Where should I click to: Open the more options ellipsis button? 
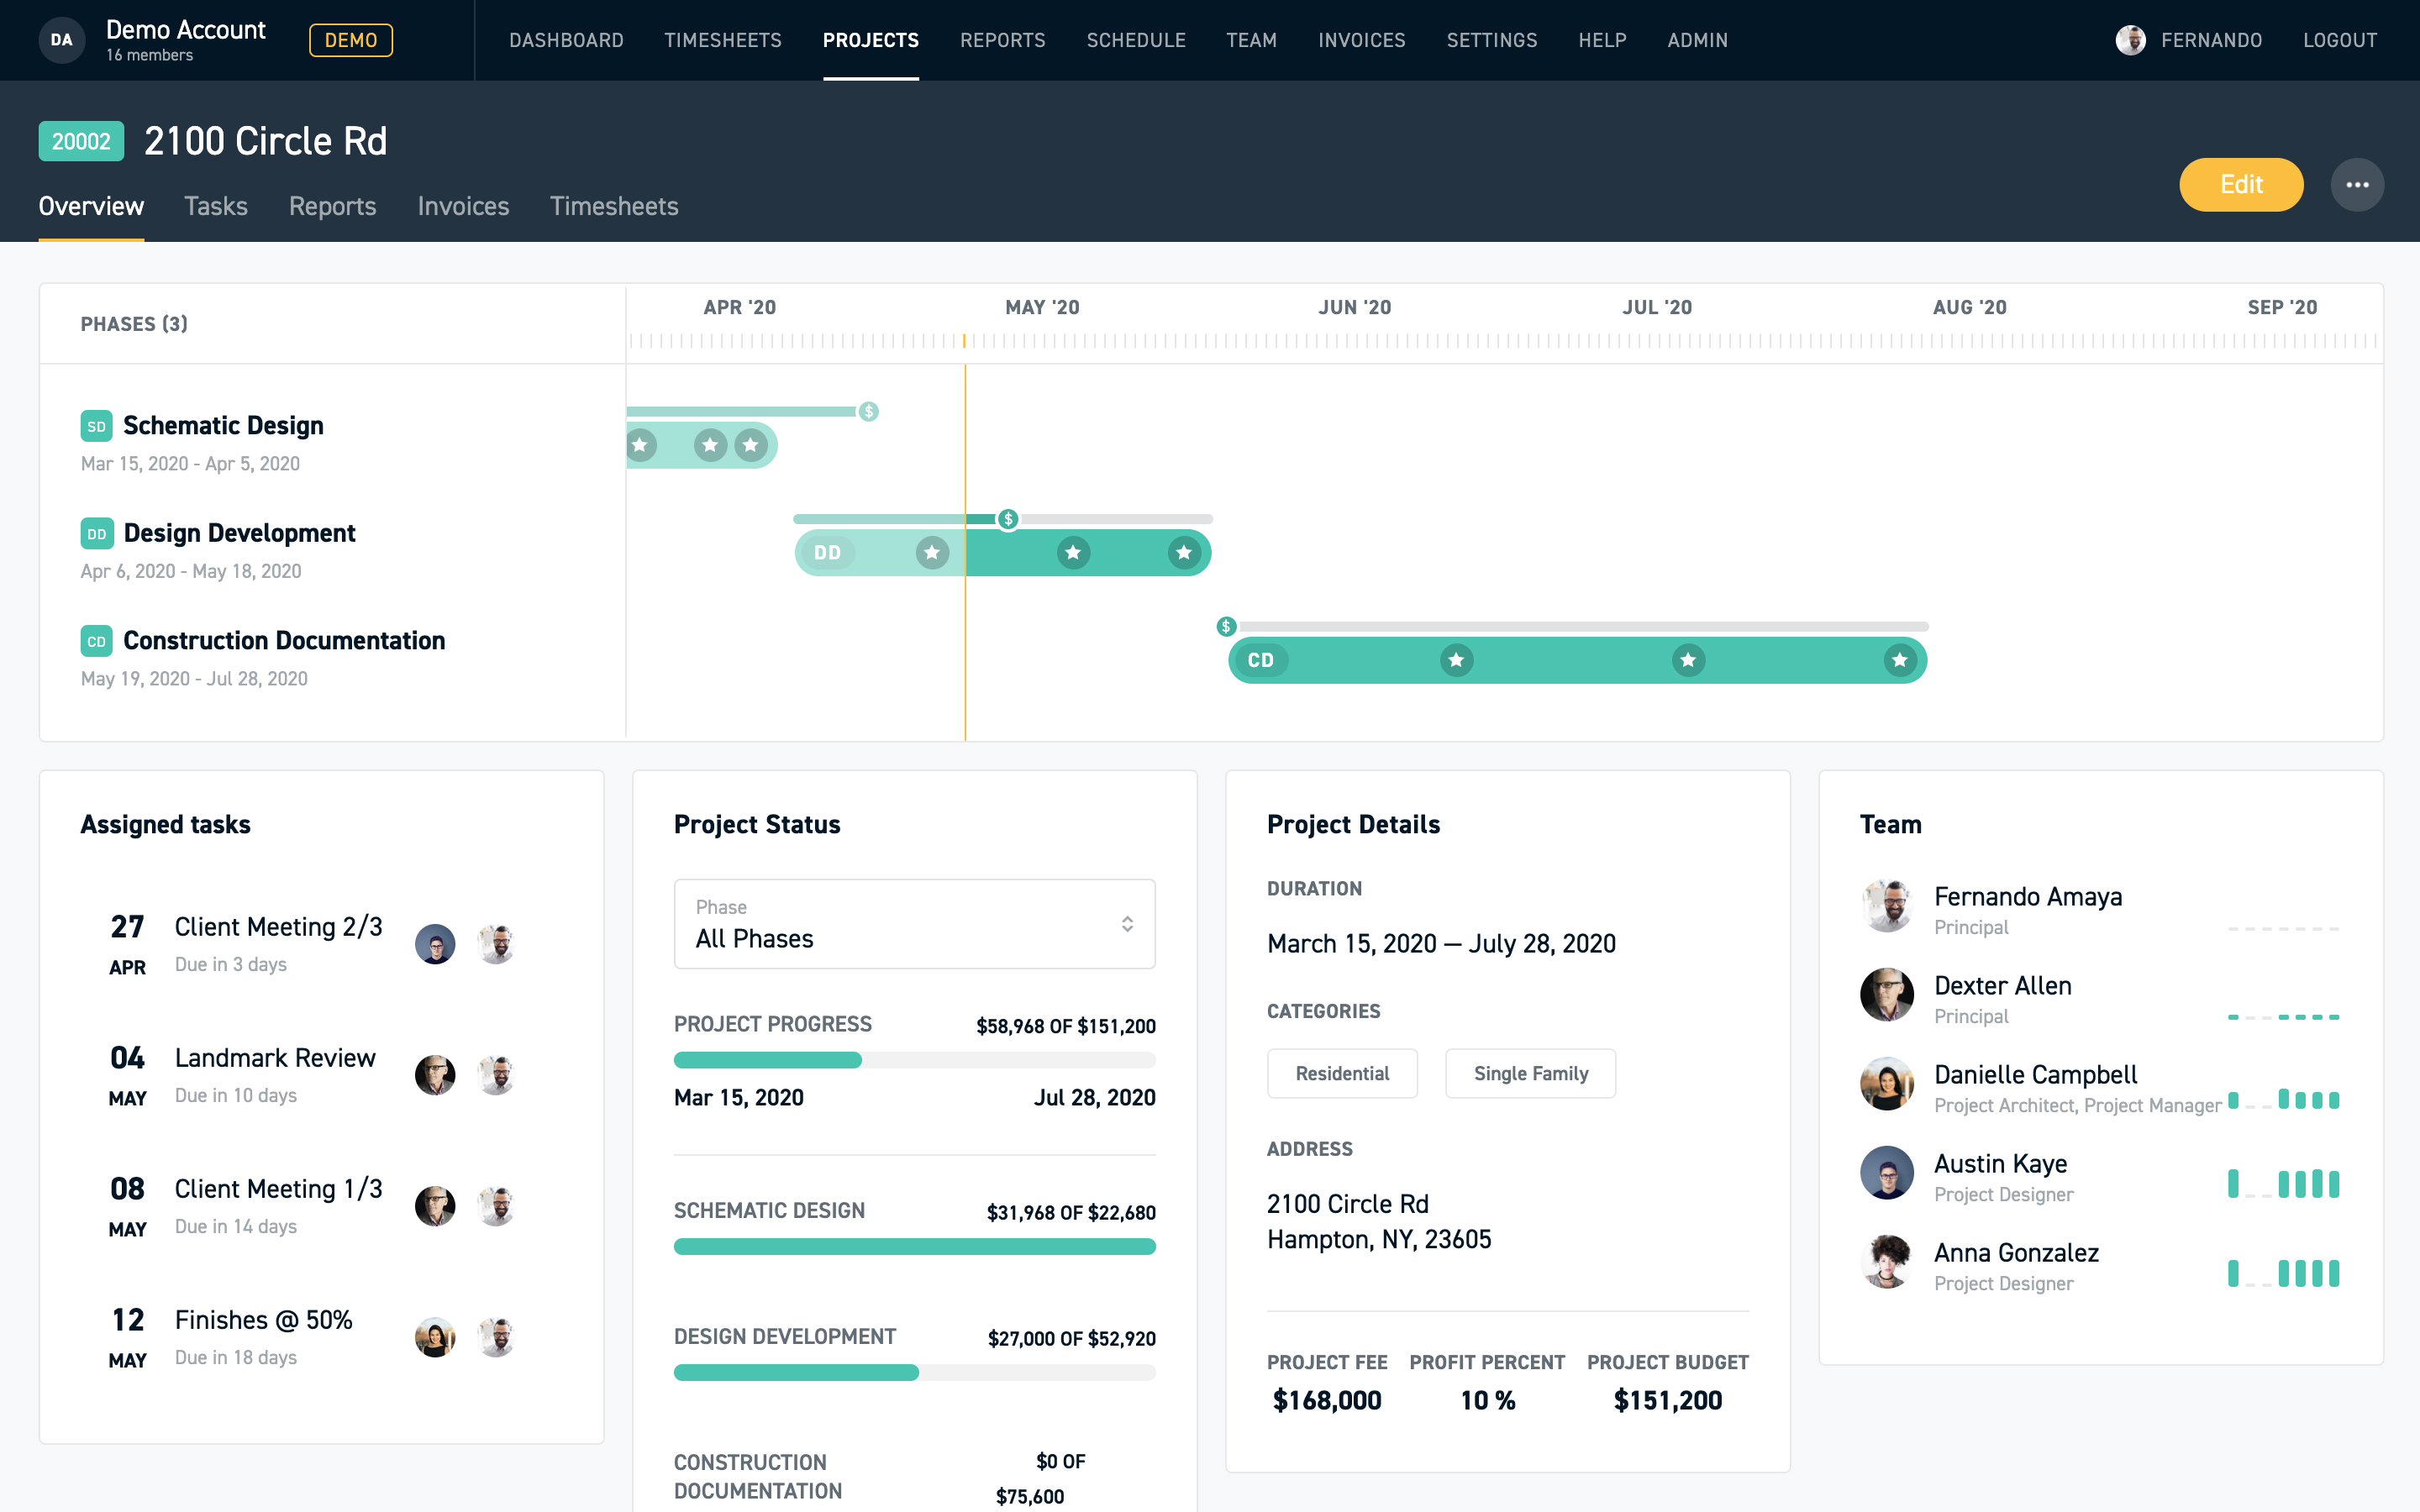click(2357, 185)
